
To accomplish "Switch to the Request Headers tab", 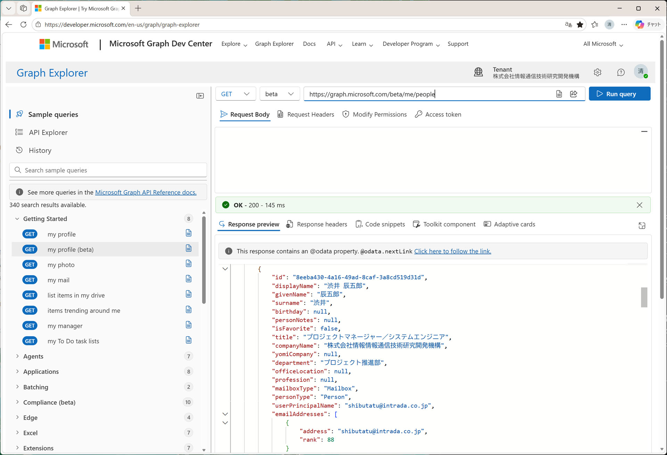I will coord(306,115).
